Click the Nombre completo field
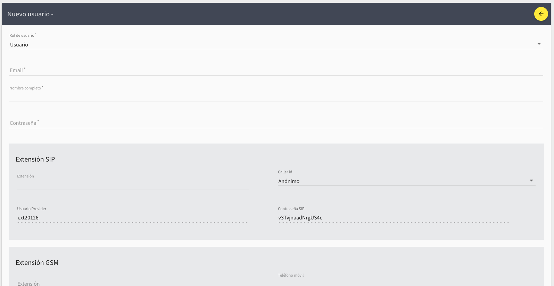554x286 pixels. click(276, 96)
